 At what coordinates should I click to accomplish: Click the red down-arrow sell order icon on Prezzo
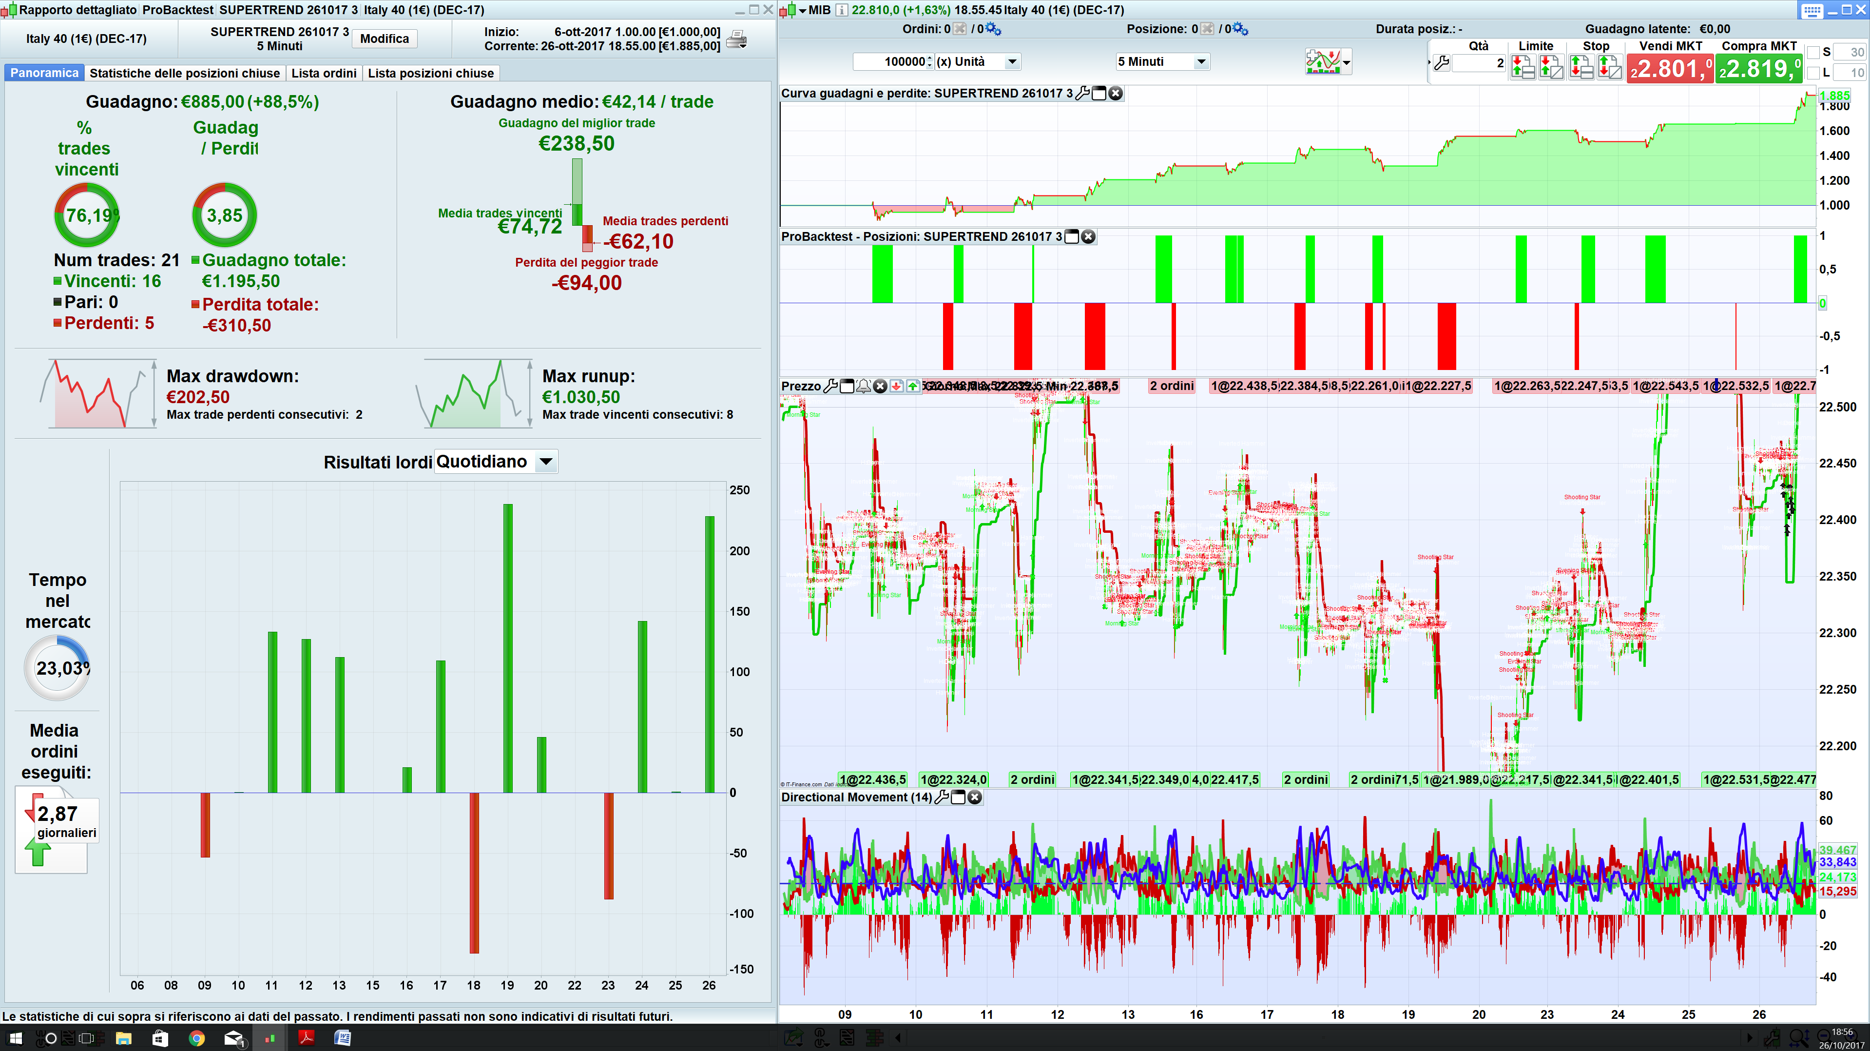pos(897,387)
